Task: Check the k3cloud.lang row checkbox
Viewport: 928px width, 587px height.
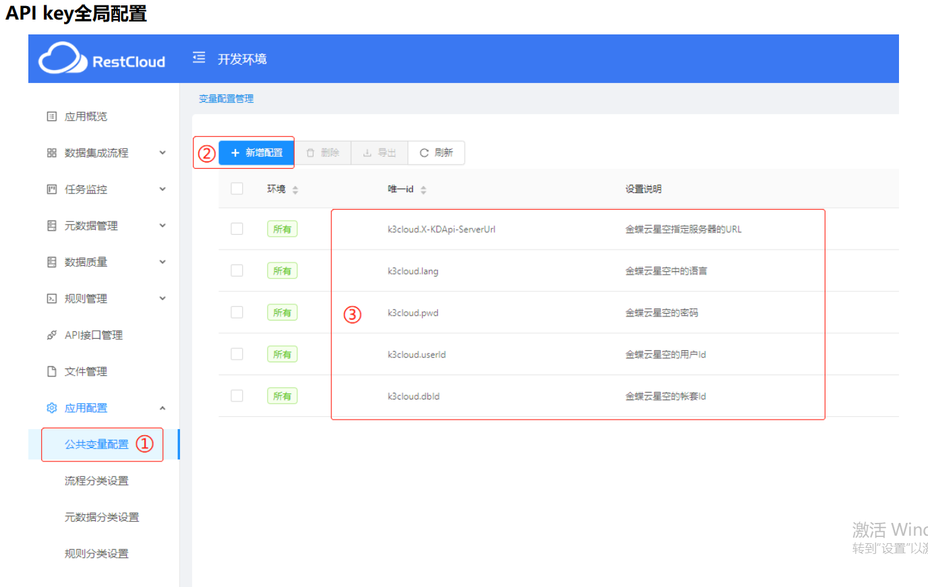Action: click(x=237, y=271)
